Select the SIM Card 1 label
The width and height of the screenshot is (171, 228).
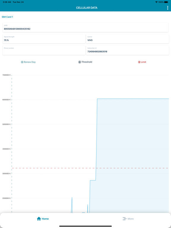click(7, 17)
